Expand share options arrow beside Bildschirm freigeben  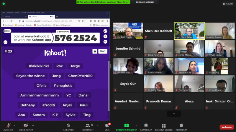point(136,126)
